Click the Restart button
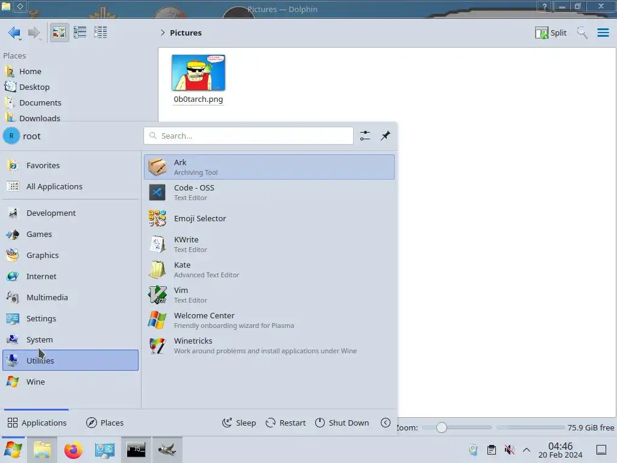This screenshot has height=463, width=617. (x=286, y=423)
